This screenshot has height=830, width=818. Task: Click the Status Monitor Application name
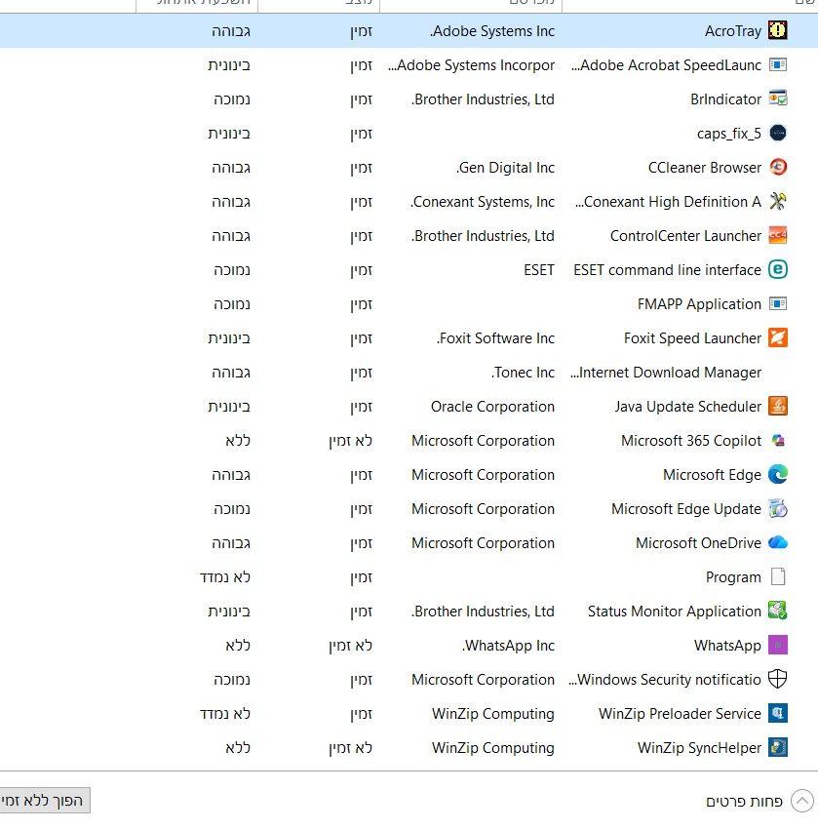coord(674,612)
